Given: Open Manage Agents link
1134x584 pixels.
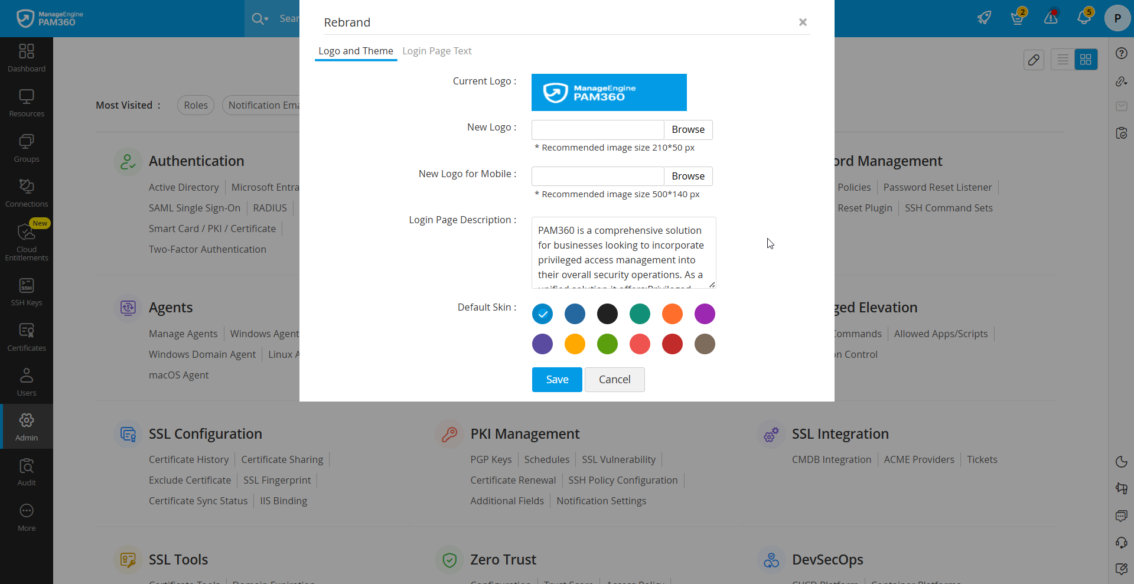Looking at the screenshot, I should [x=183, y=334].
